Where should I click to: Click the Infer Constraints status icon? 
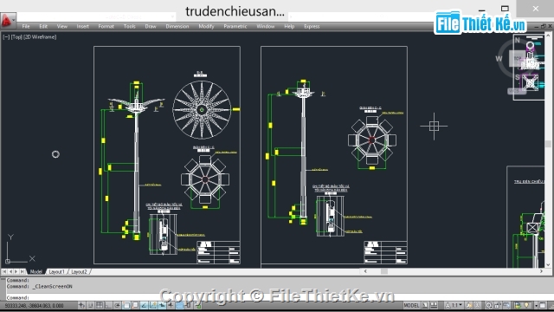(x=81, y=305)
